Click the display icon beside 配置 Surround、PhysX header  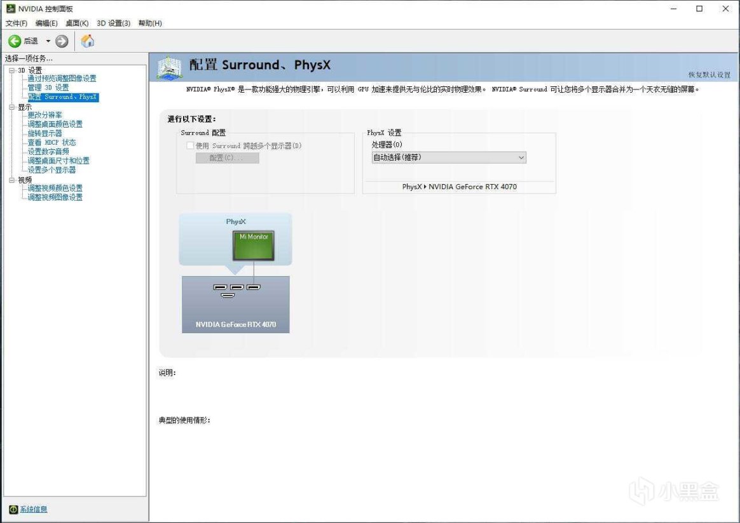click(x=167, y=66)
